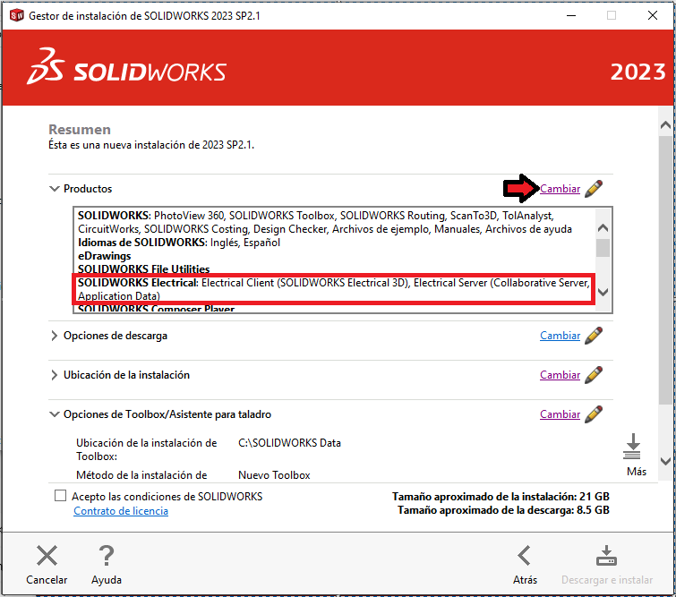Click the Resumen heading
The image size is (676, 597).
[80, 129]
